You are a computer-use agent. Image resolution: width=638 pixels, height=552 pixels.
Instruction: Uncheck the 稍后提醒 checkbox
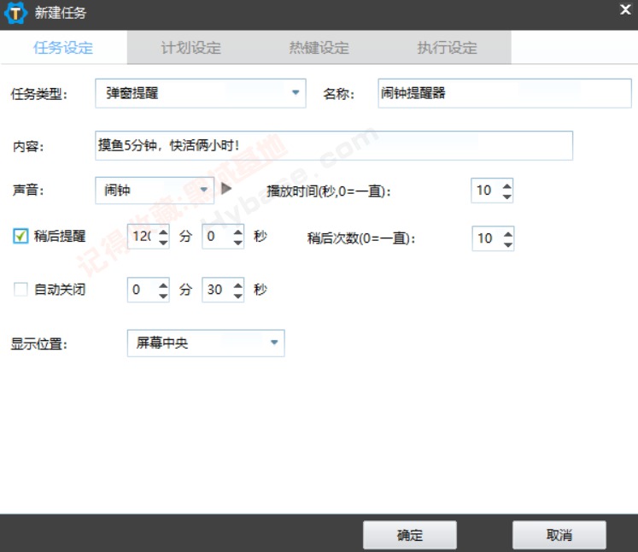[x=20, y=236]
